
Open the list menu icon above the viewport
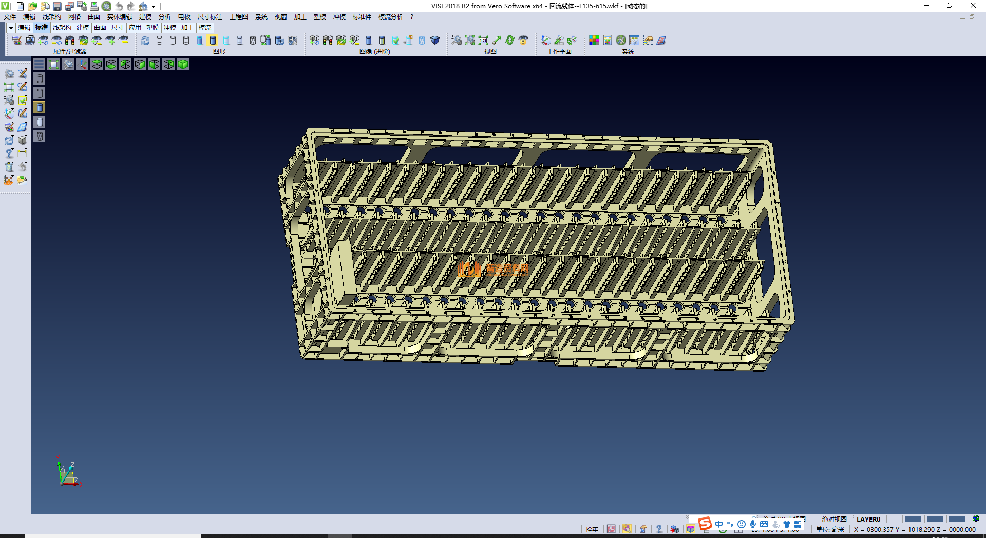tap(39, 64)
